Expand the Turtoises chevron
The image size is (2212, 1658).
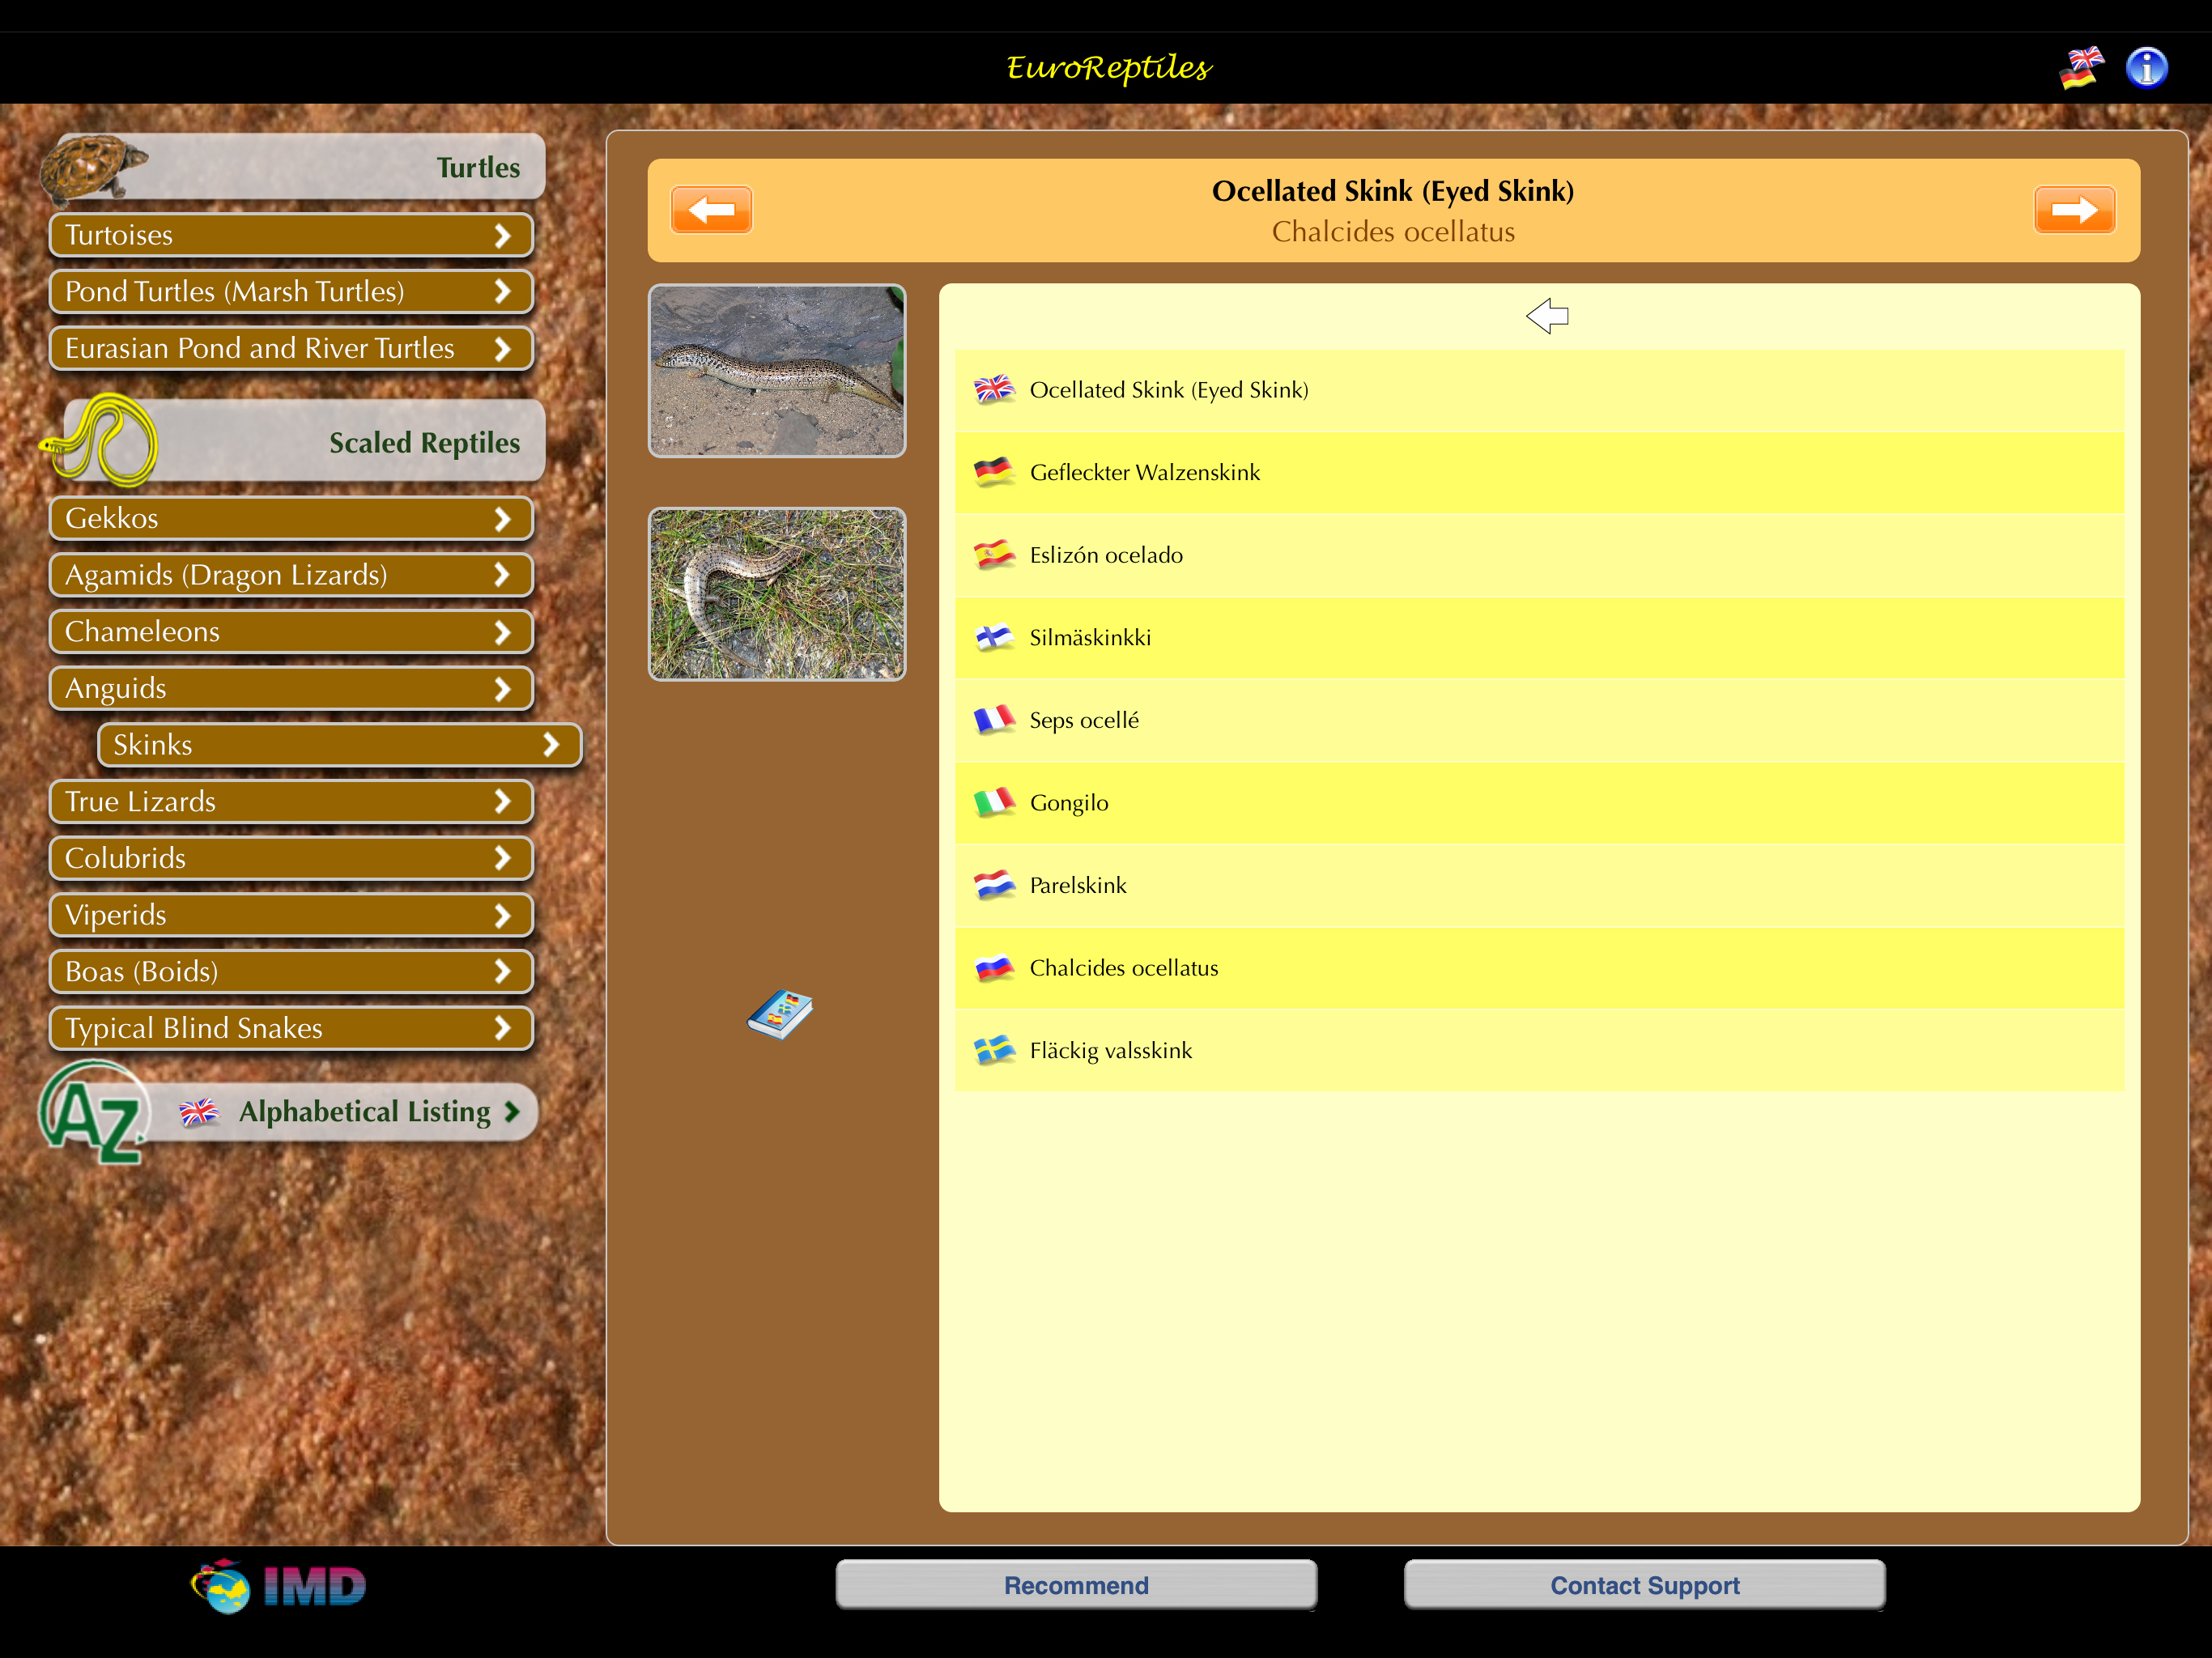pyautogui.click(x=503, y=235)
